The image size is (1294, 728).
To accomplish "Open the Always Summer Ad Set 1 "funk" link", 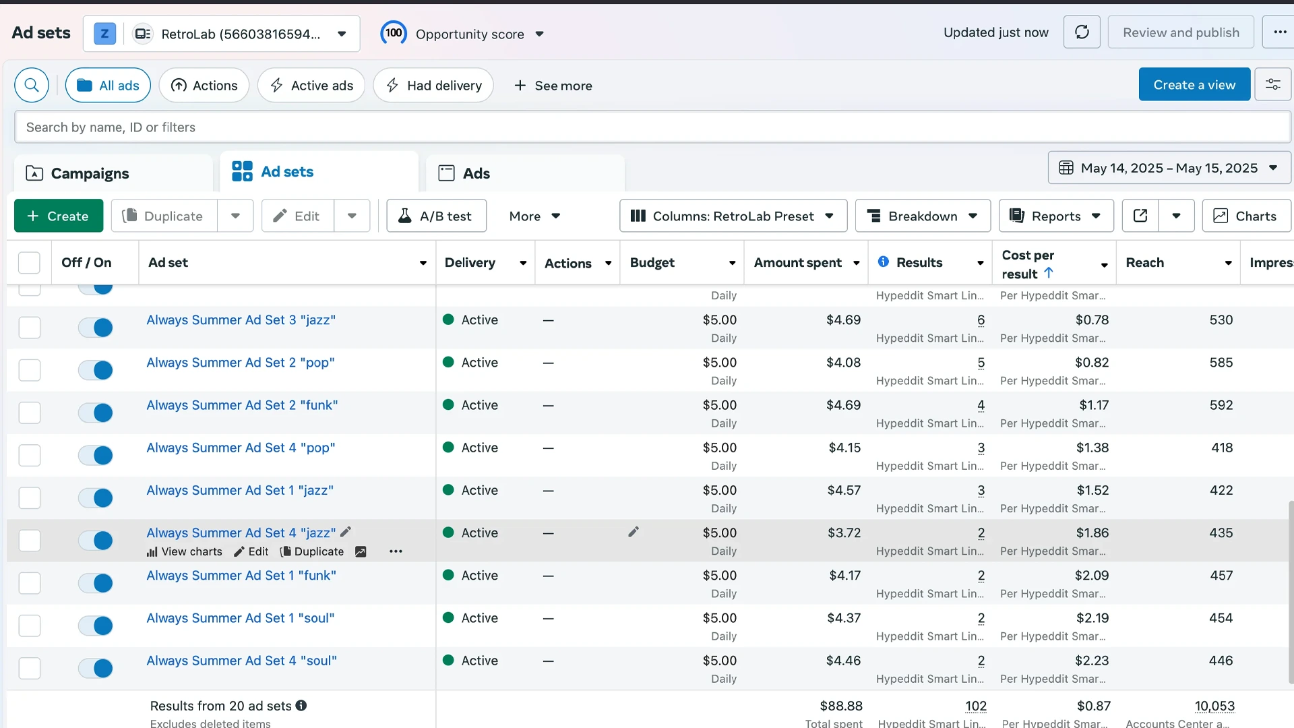I will (241, 575).
